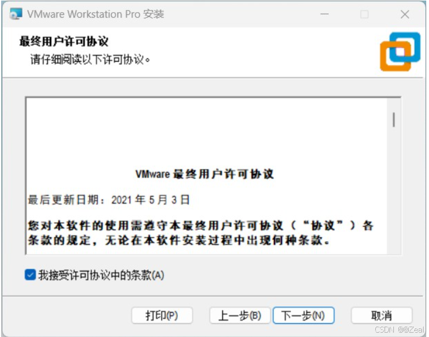The height and width of the screenshot is (337, 429).
Task: Click the 最终用户许可协议 header title
Action: (64, 41)
